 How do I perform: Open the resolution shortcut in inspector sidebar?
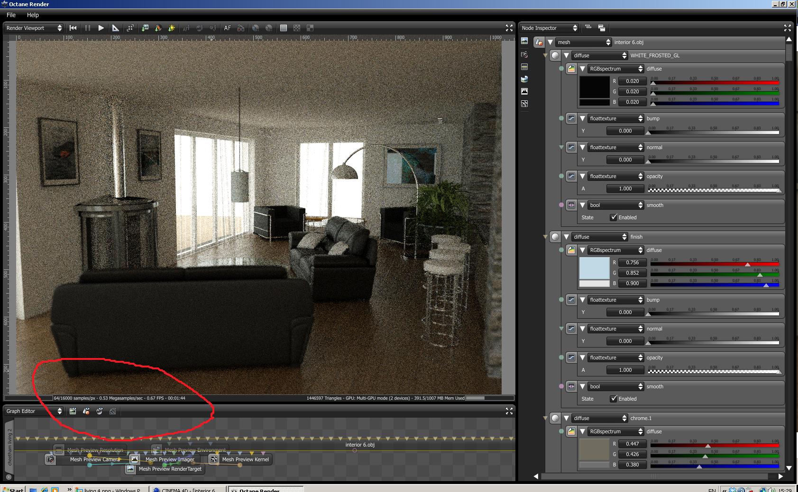coord(524,67)
